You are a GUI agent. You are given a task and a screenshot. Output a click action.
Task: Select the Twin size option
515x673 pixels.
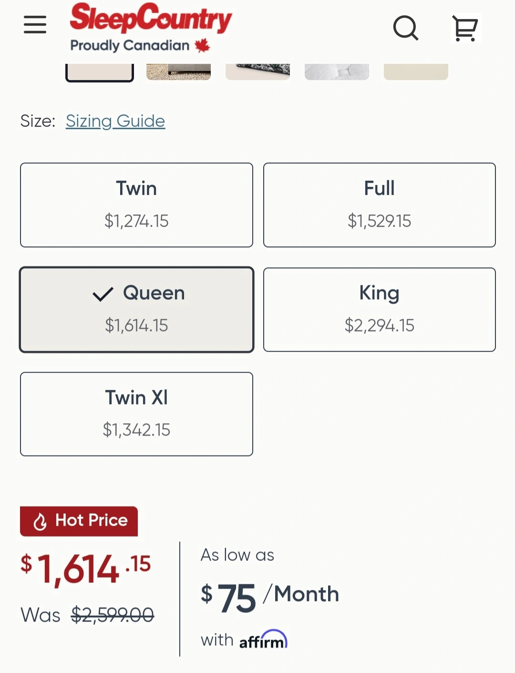(136, 205)
